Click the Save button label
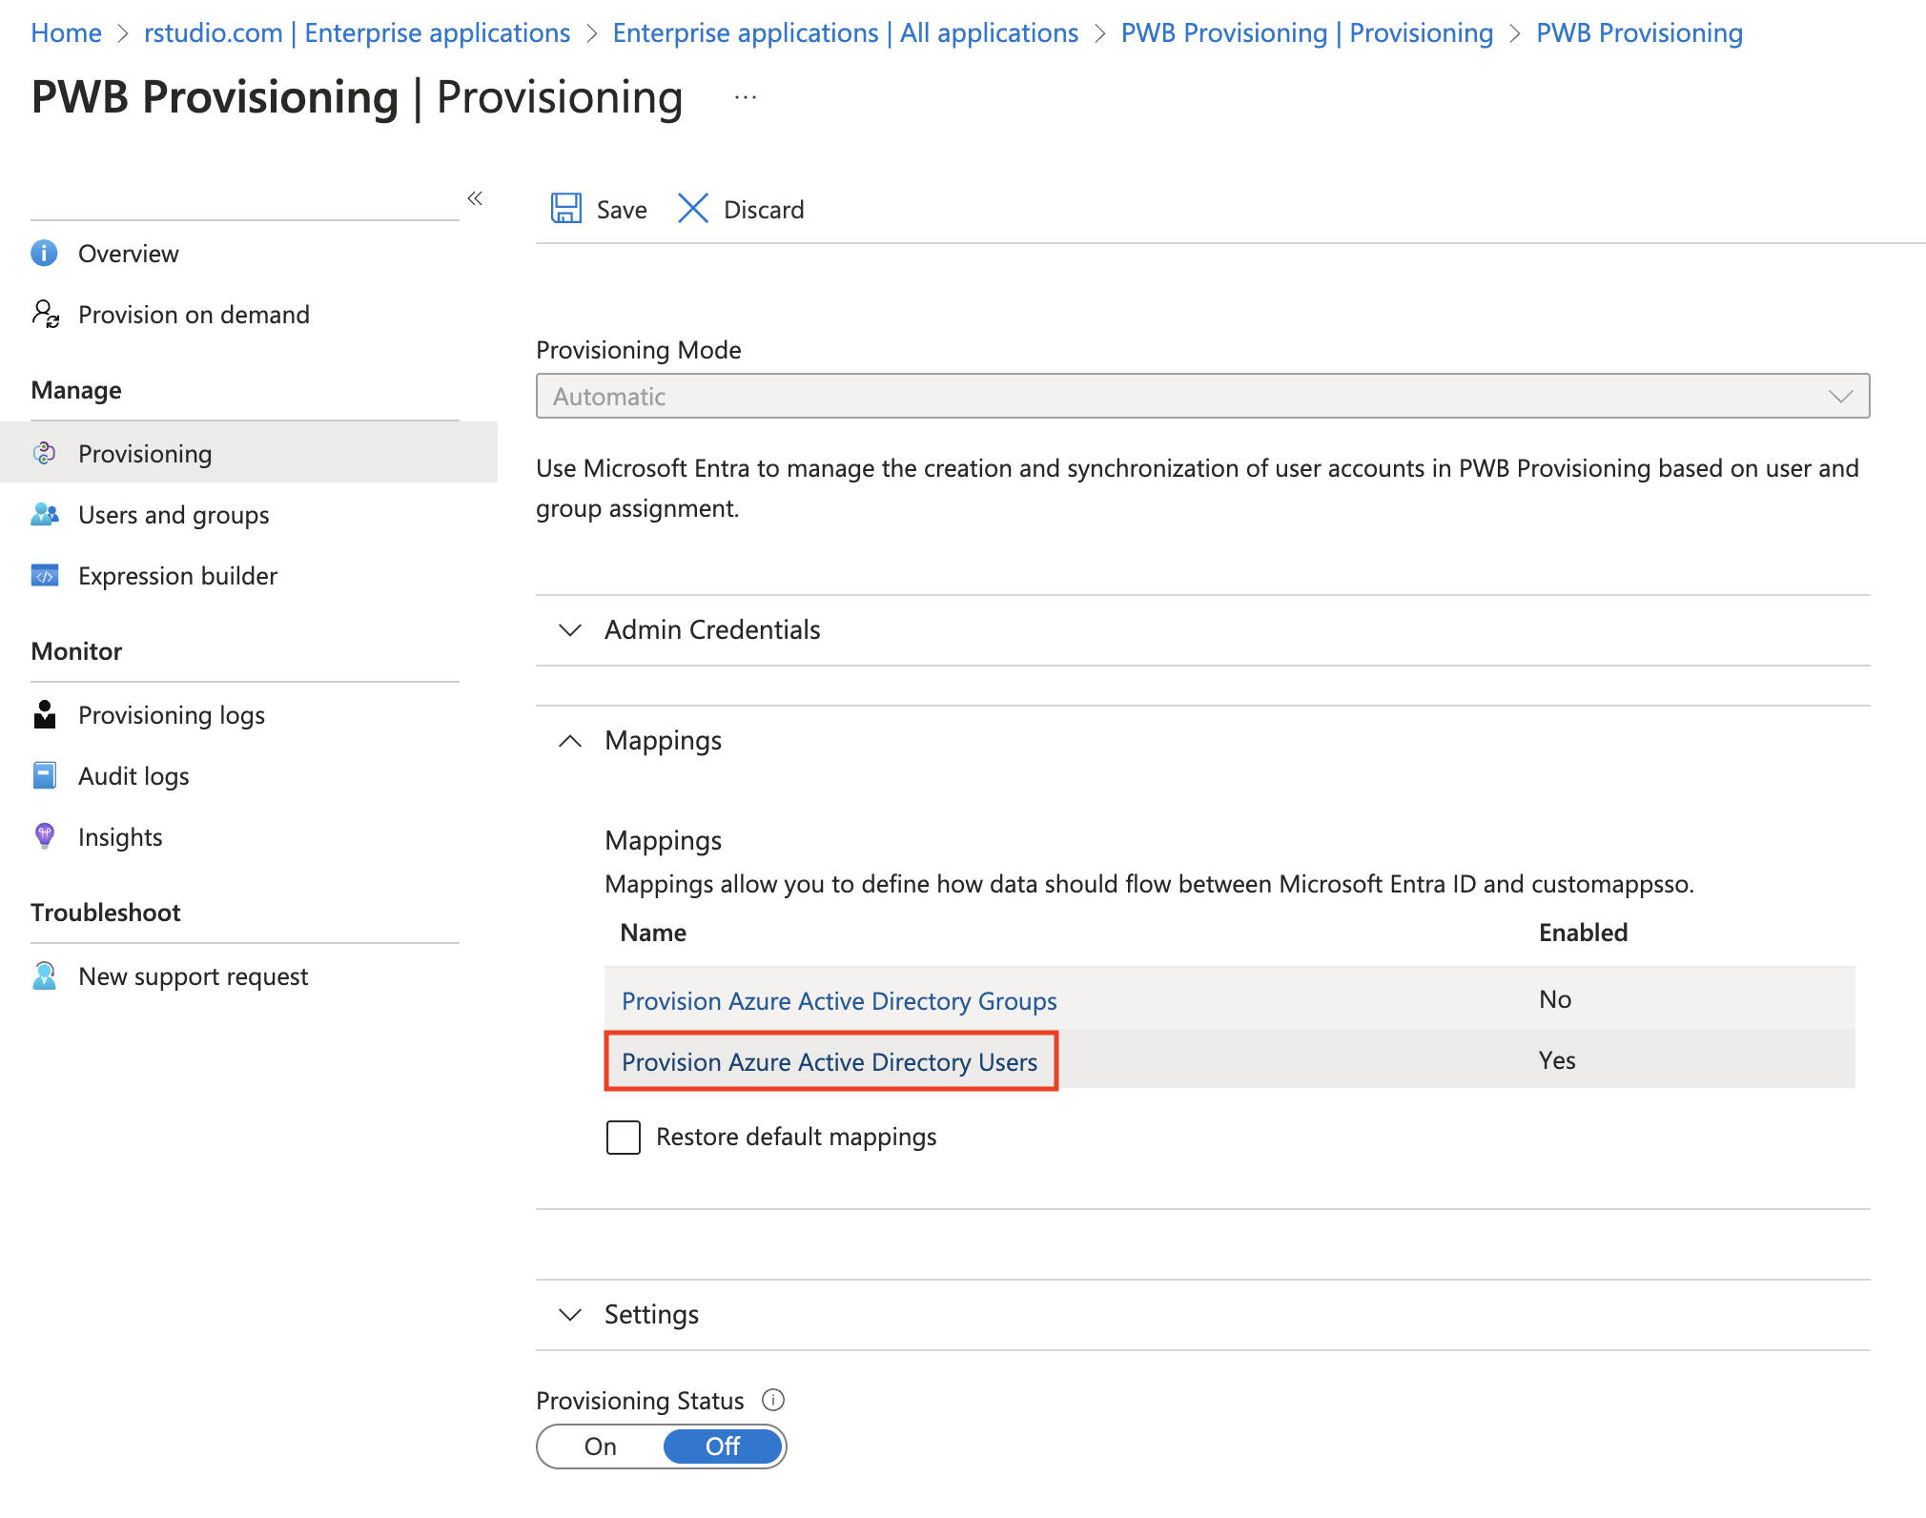 point(622,210)
